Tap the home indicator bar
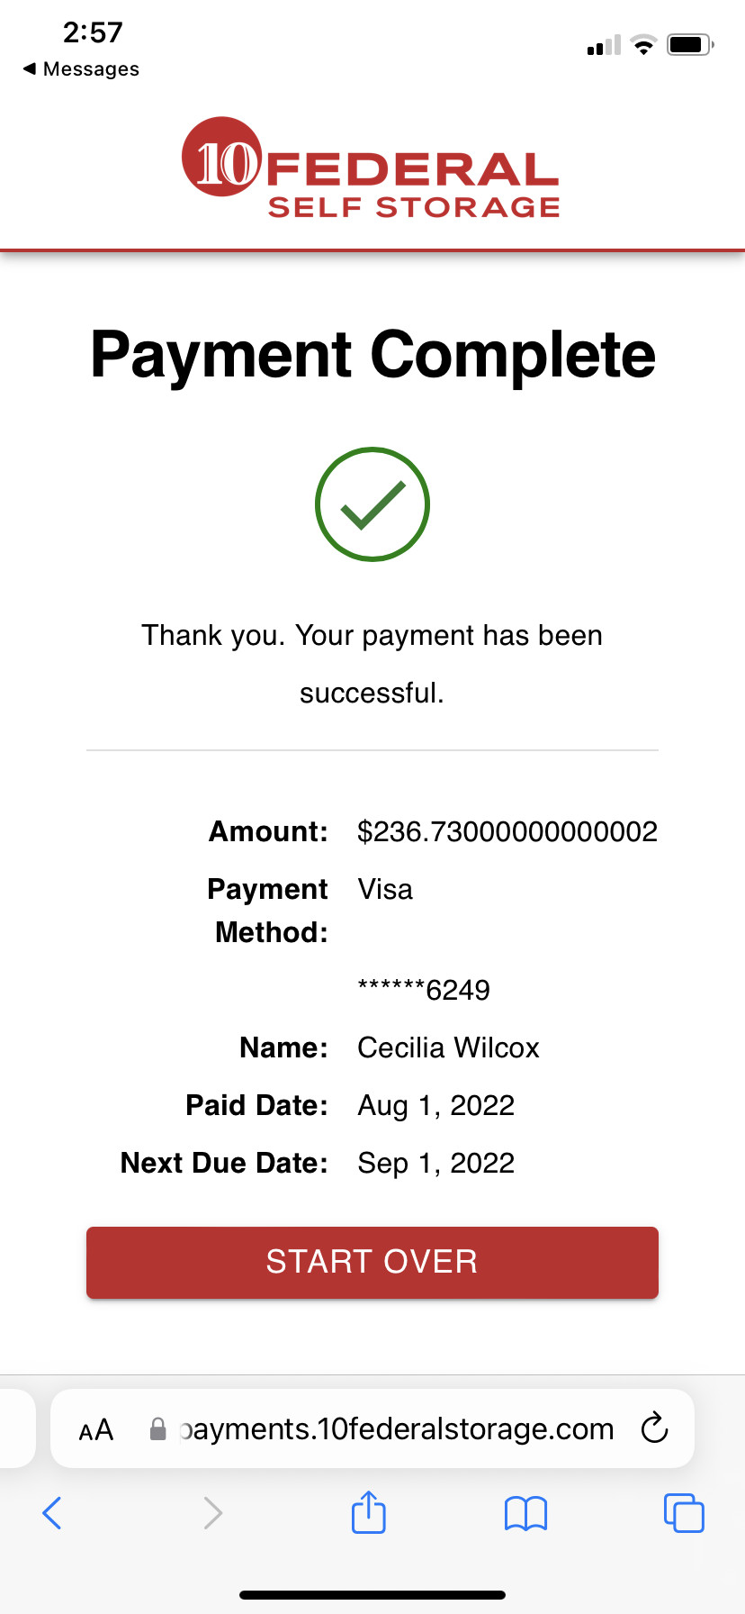 372,1595
